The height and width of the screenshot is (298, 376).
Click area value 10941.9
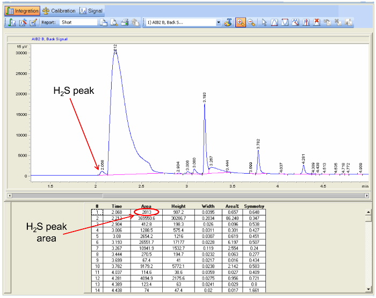(x=147, y=248)
